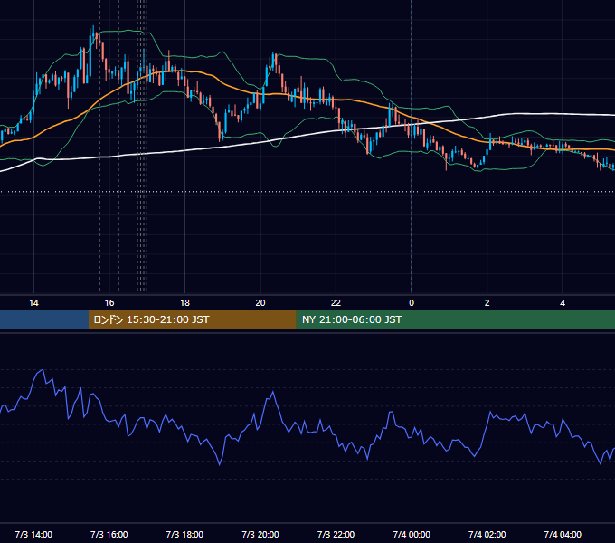Click the 7/3 22:00 date label

click(x=336, y=534)
